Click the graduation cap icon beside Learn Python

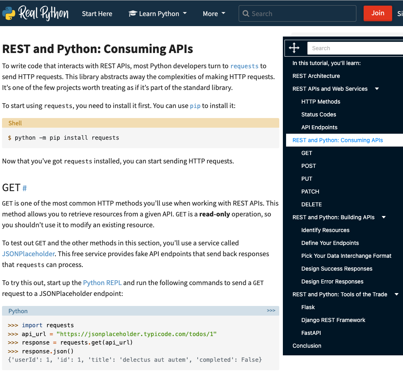pos(133,13)
